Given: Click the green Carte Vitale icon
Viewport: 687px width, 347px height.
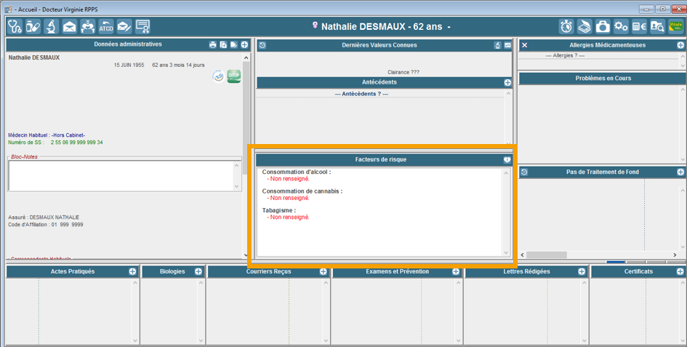Looking at the screenshot, I should [x=675, y=27].
